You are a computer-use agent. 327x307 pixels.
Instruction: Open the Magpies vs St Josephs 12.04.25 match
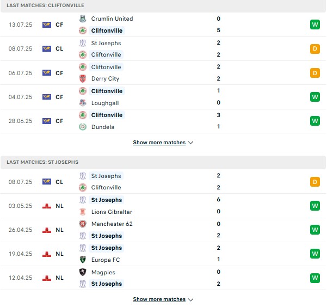click(x=163, y=278)
